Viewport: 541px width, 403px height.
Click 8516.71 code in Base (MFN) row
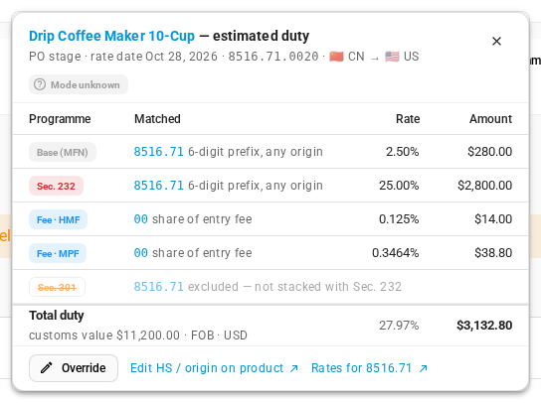coord(159,152)
